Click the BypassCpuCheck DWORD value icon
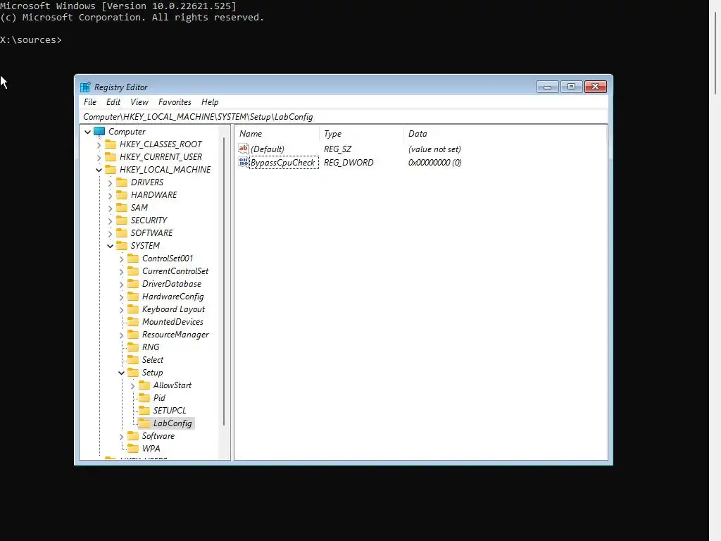 point(243,162)
